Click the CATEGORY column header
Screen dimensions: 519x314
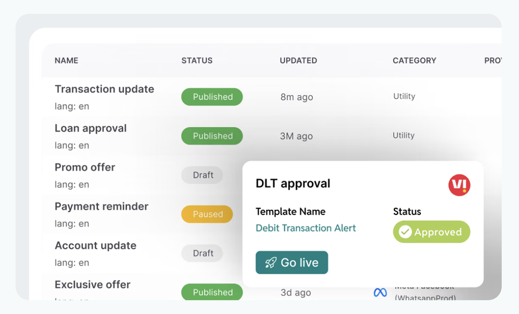(415, 60)
